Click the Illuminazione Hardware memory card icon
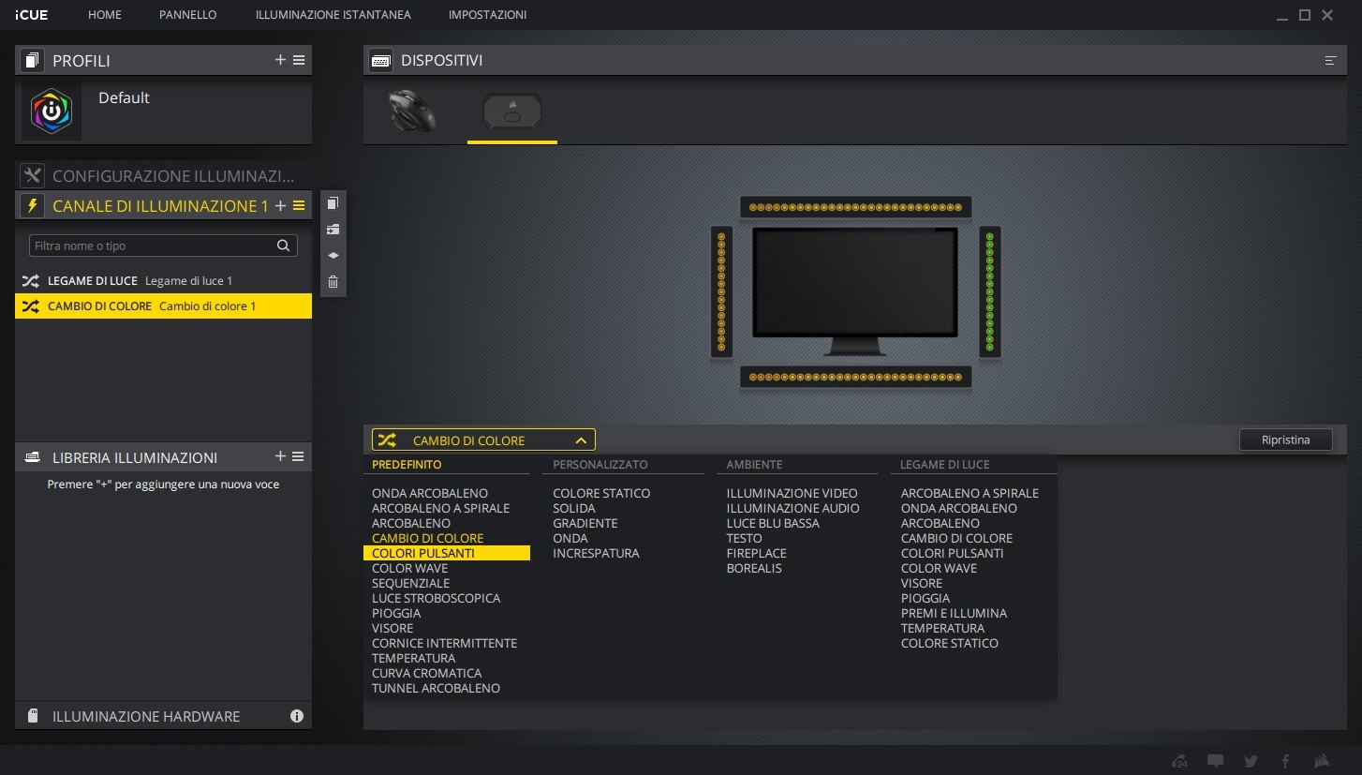The image size is (1362, 775). click(x=32, y=716)
